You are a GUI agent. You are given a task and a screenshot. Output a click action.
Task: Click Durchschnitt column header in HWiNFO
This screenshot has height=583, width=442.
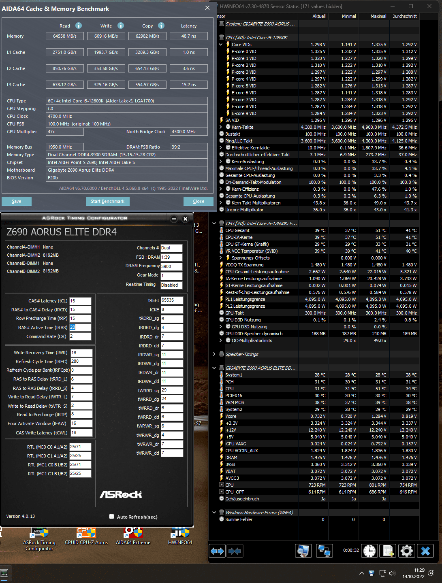point(405,16)
